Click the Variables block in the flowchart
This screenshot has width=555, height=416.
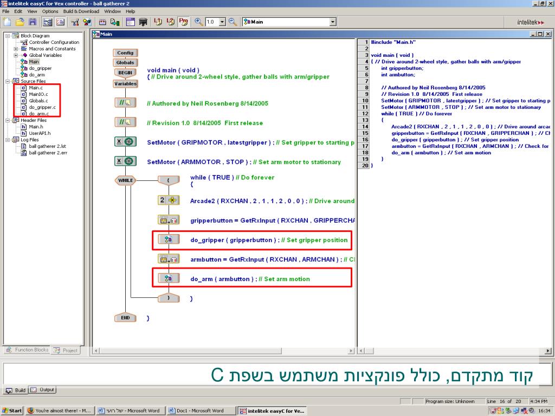coord(125,84)
